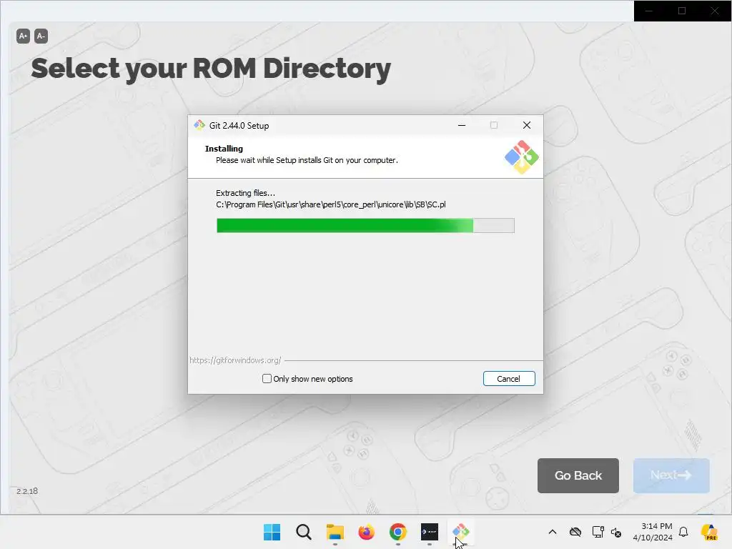Minimize the Git 2.44.0 Setup window
Screen dimensions: 732x549
pos(462,125)
